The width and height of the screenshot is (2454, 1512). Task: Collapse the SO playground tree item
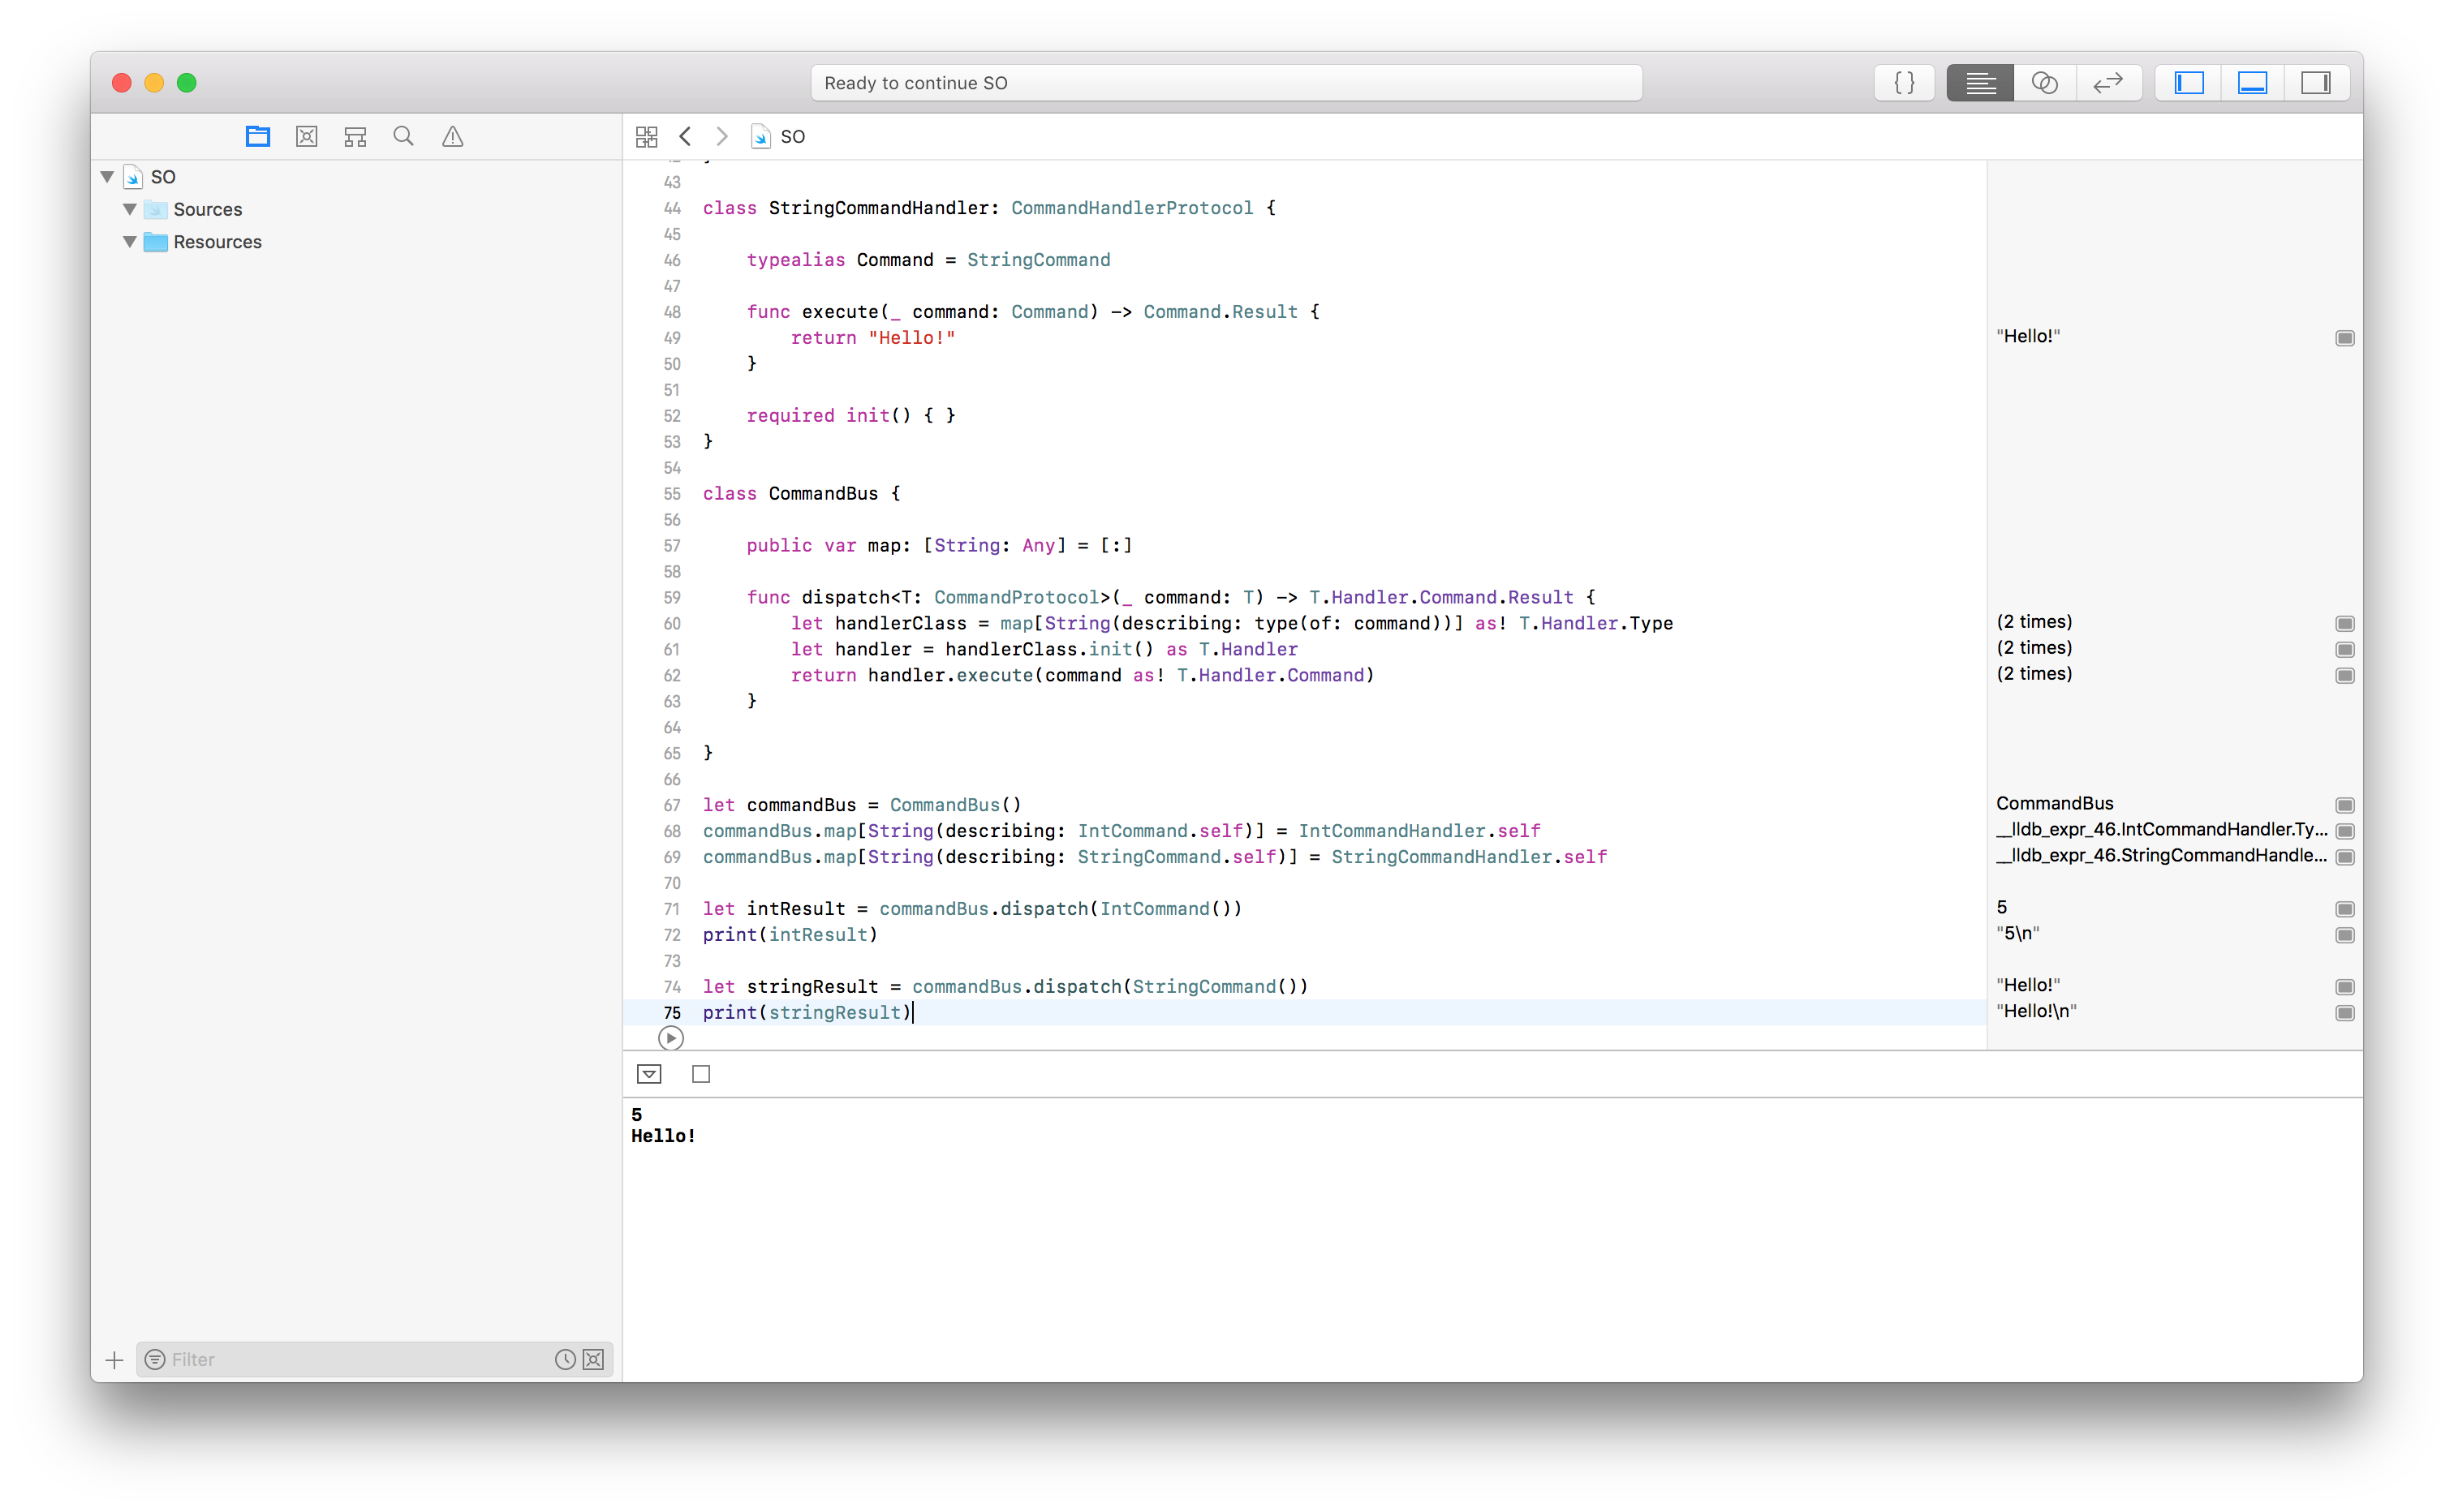click(x=107, y=177)
